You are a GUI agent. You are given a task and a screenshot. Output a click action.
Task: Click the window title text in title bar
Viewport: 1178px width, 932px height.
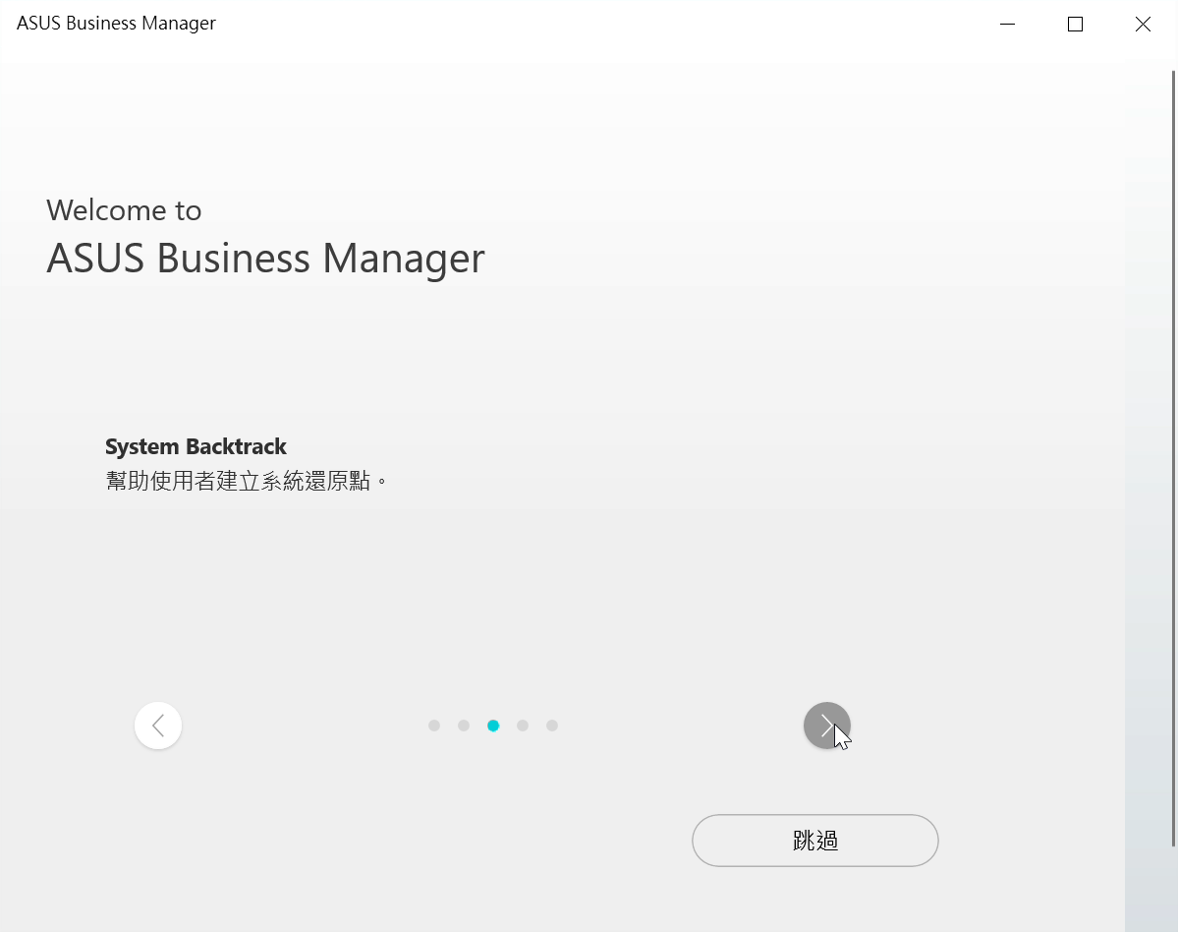coord(116,24)
